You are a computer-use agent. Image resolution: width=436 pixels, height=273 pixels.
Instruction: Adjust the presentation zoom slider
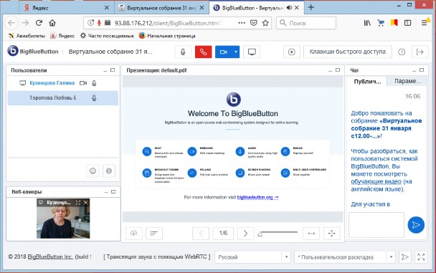click(278, 233)
